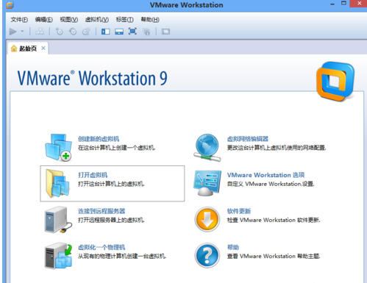The height and width of the screenshot is (283, 367).
Task: Click the Power On play button
Action: click(13, 32)
